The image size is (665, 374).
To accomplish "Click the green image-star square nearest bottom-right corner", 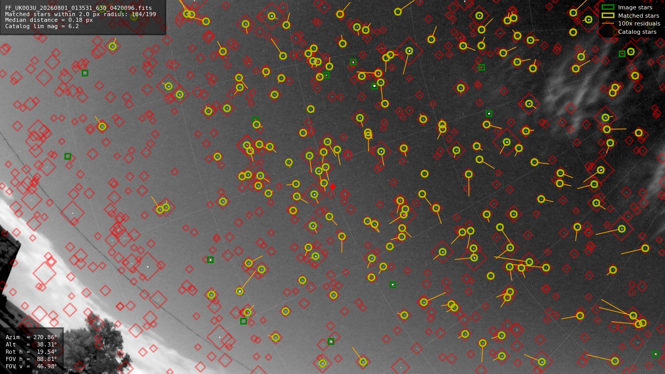I will (x=656, y=354).
